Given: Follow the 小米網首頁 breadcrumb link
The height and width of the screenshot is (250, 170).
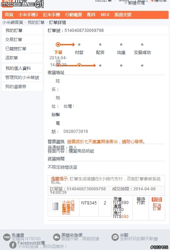Looking at the screenshot, I should 13,22.
